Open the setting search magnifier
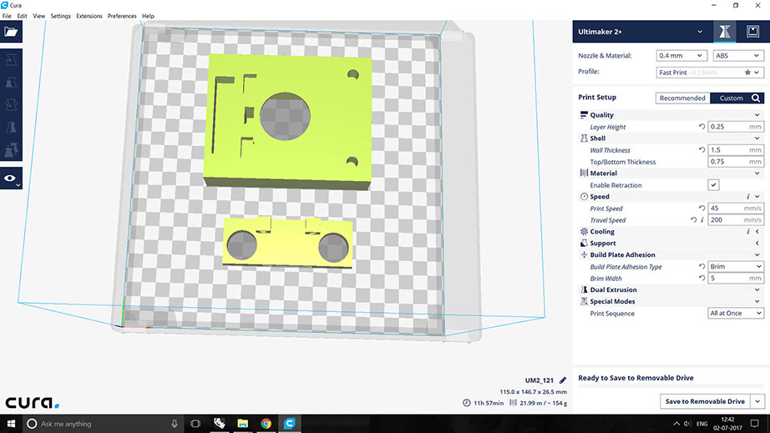 tap(756, 98)
